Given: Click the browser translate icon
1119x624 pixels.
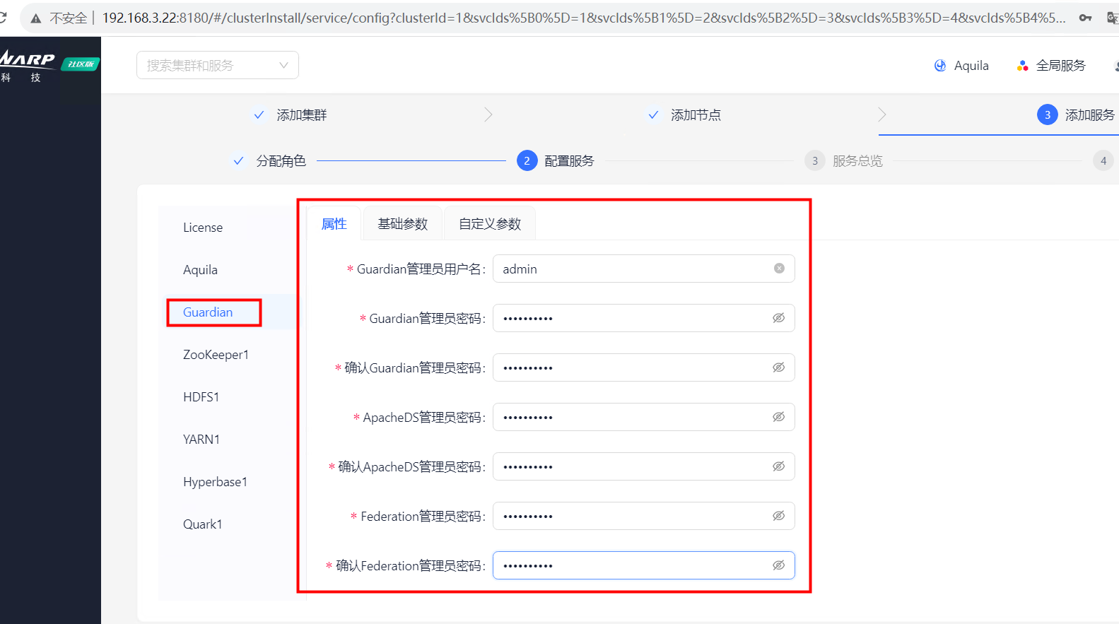Looking at the screenshot, I should 1113,18.
